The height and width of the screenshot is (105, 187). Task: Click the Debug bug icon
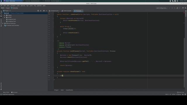click(172, 8)
